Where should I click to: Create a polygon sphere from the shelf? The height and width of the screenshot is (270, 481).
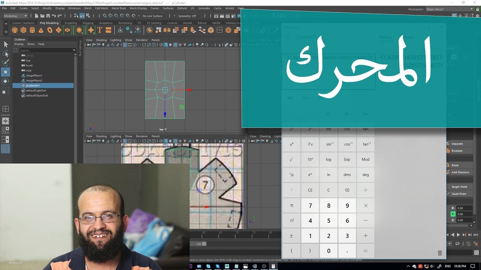click(x=15, y=30)
